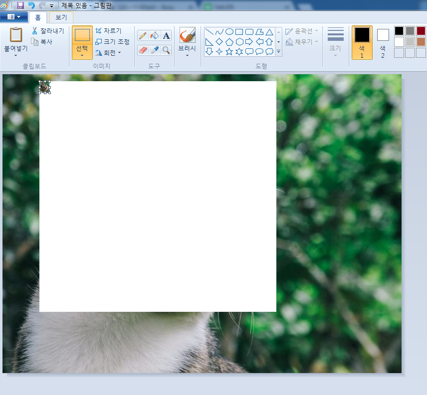Select 색 1 foreground color box

tap(362, 42)
